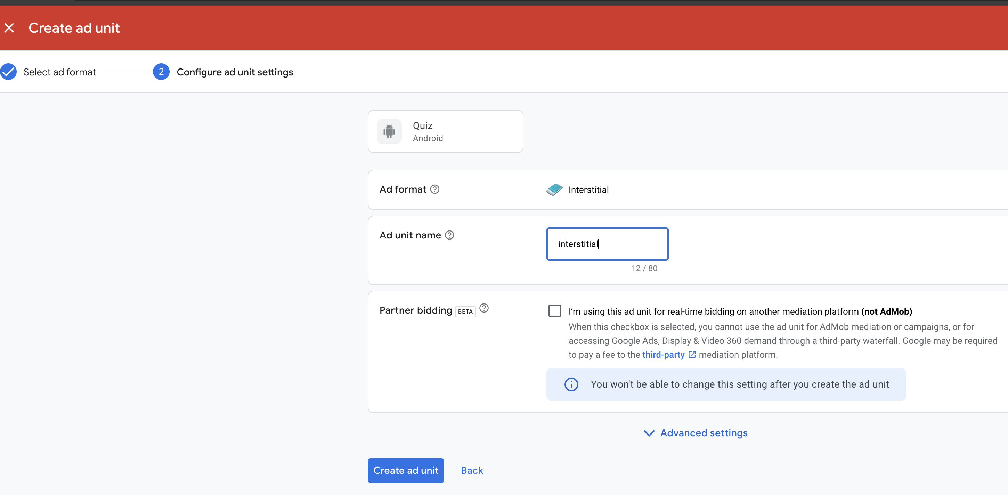Select the Quiz Android app card
Image resolution: width=1008 pixels, height=495 pixels.
point(445,131)
